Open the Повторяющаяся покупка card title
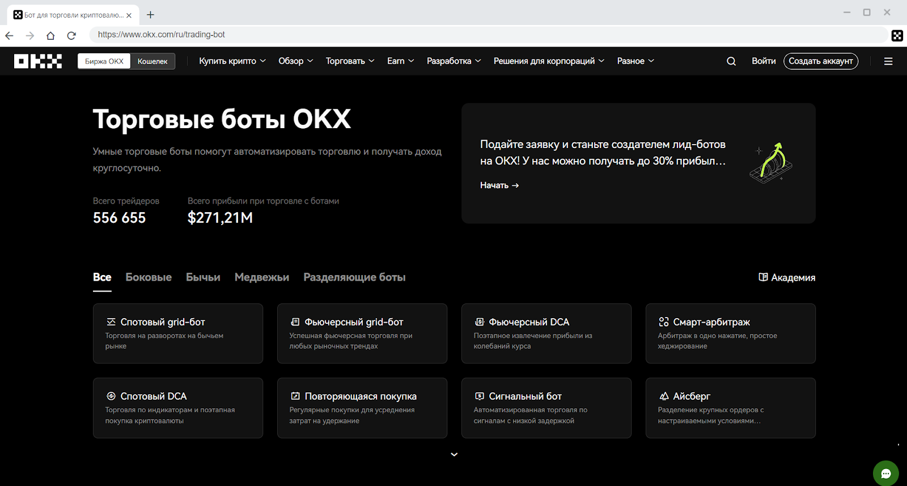 (x=361, y=396)
